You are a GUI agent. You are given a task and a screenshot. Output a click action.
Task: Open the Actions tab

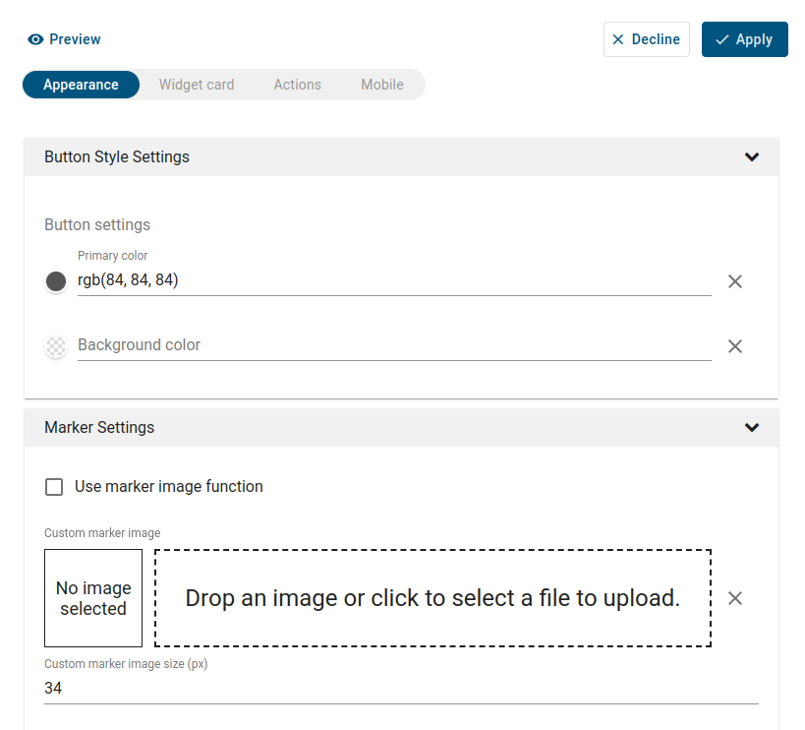[297, 85]
